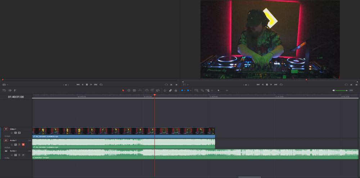Click source viewer jog wheel control
Viewport: 360px width, 178px height.
pos(66,85)
